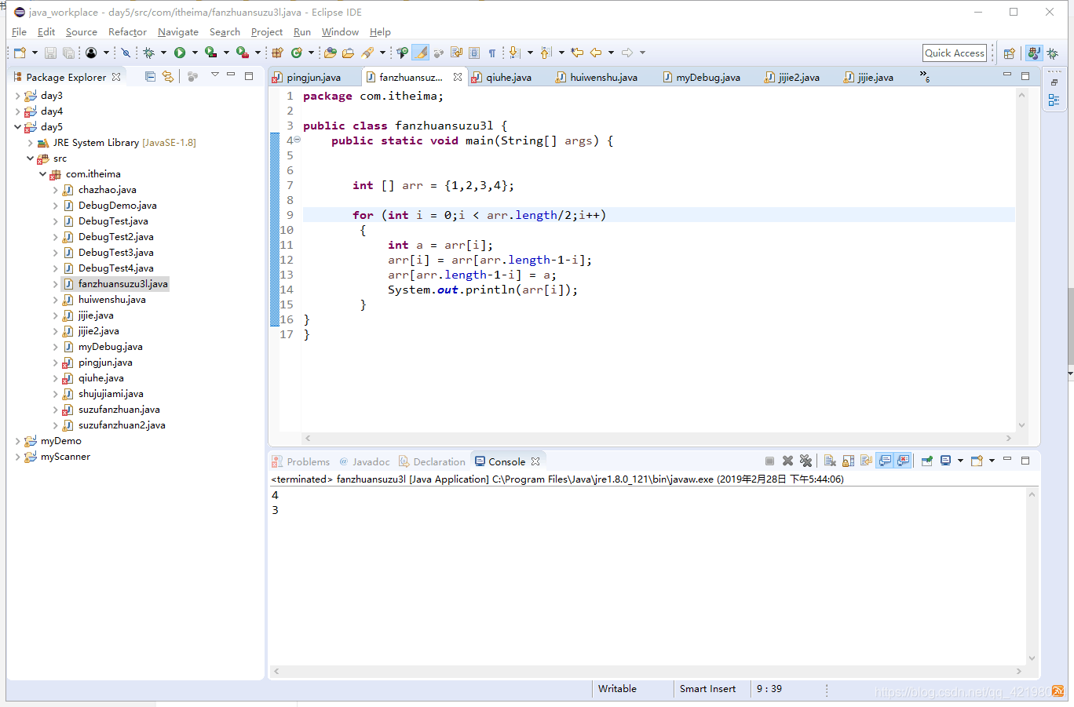Save the current file
This screenshot has width=1074, height=707.
(49, 53)
